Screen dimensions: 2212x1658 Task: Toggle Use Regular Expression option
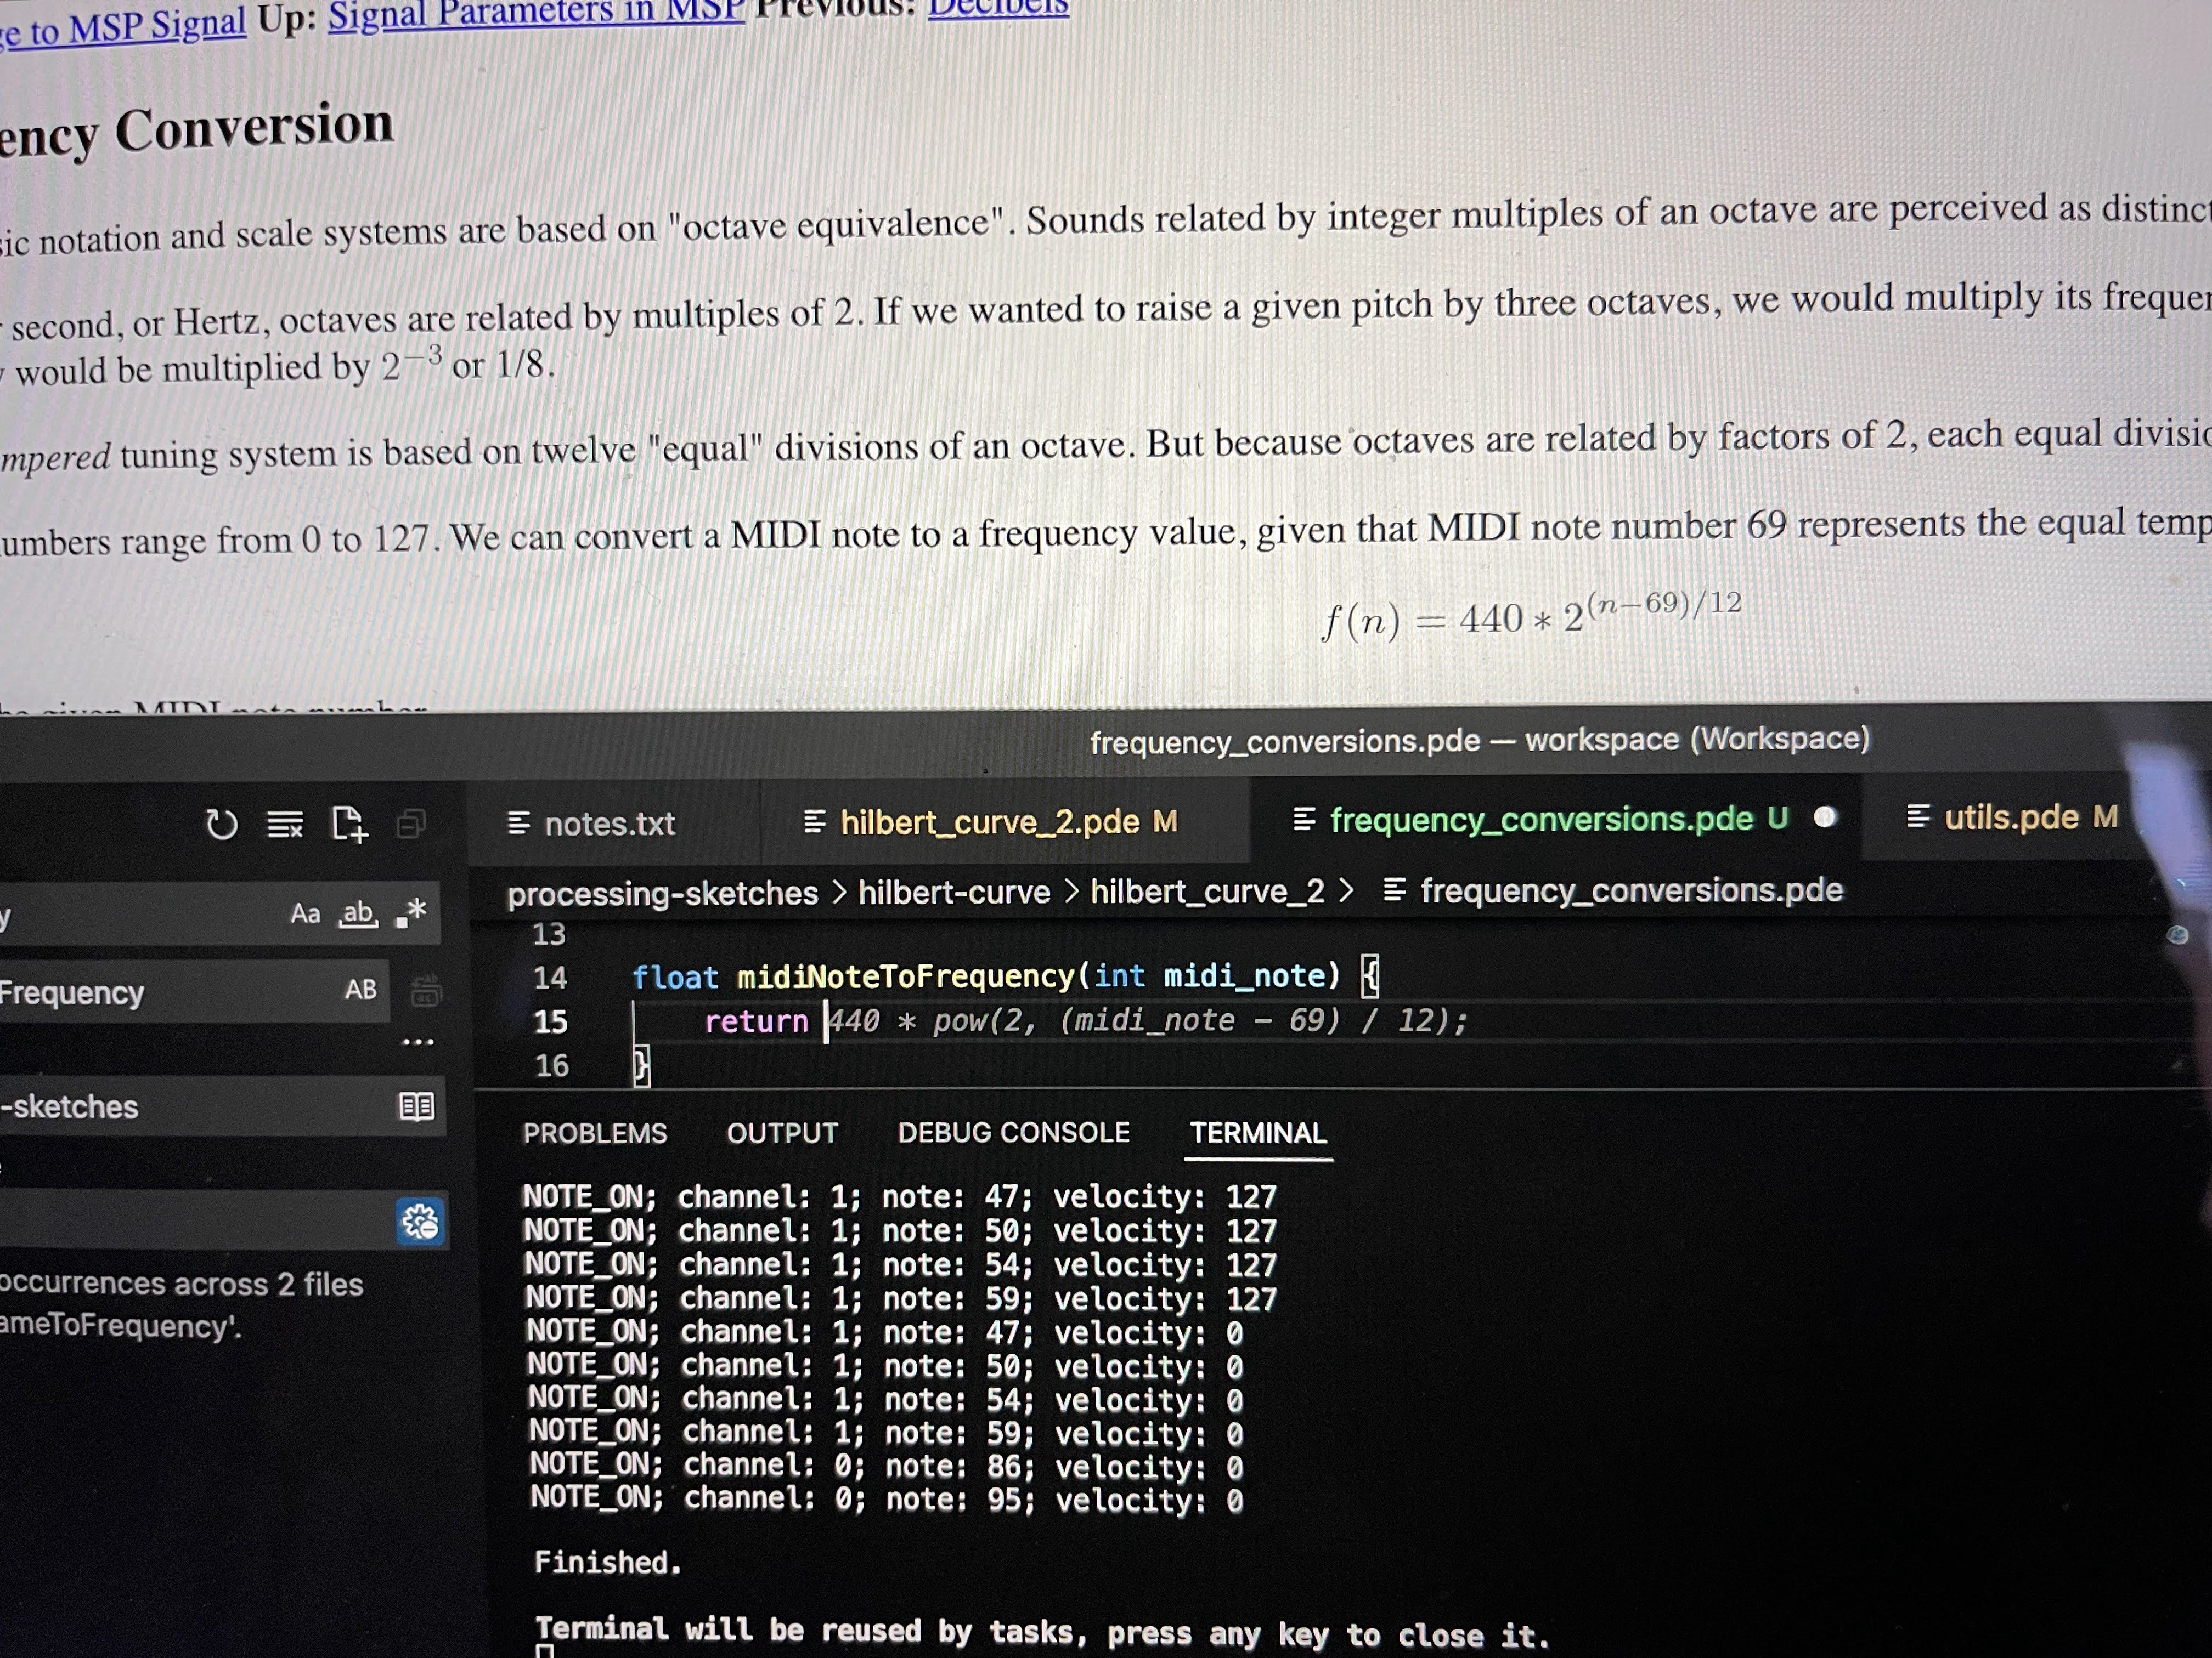tap(412, 912)
